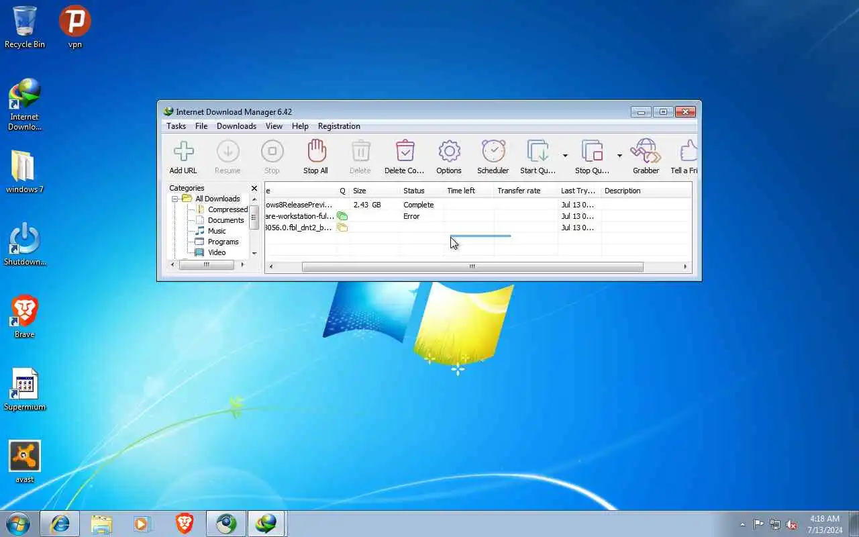Click the Last Try column header

click(579, 191)
